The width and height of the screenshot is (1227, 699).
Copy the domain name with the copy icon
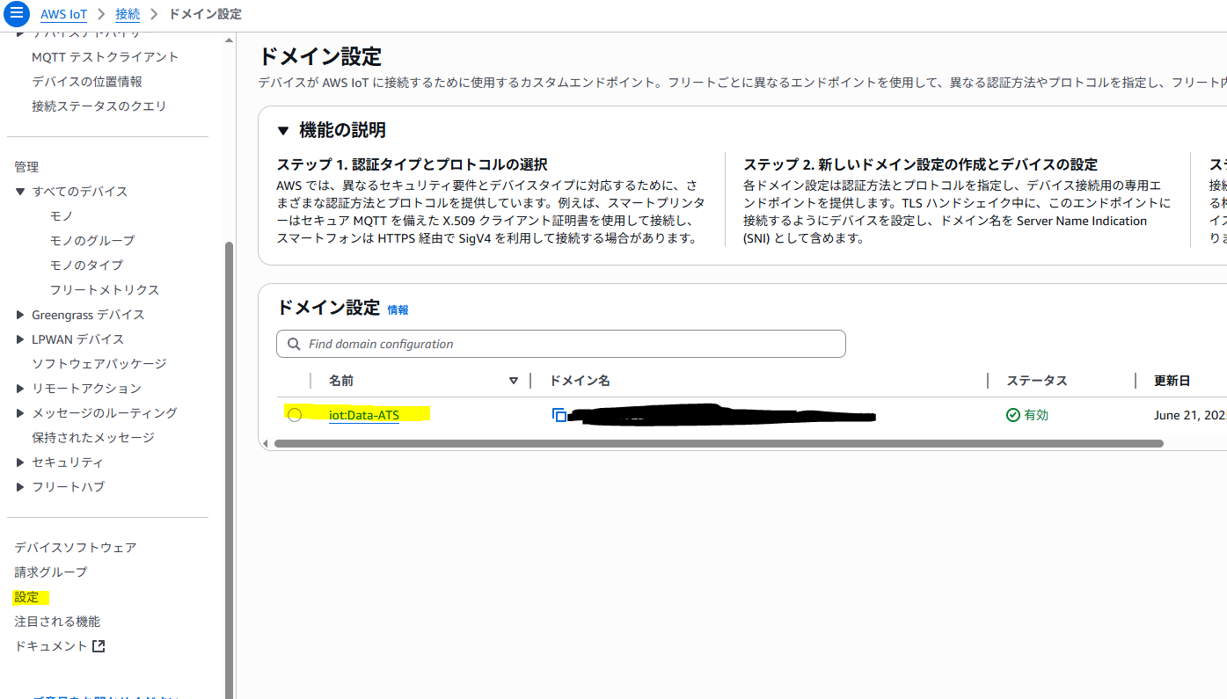(x=559, y=415)
